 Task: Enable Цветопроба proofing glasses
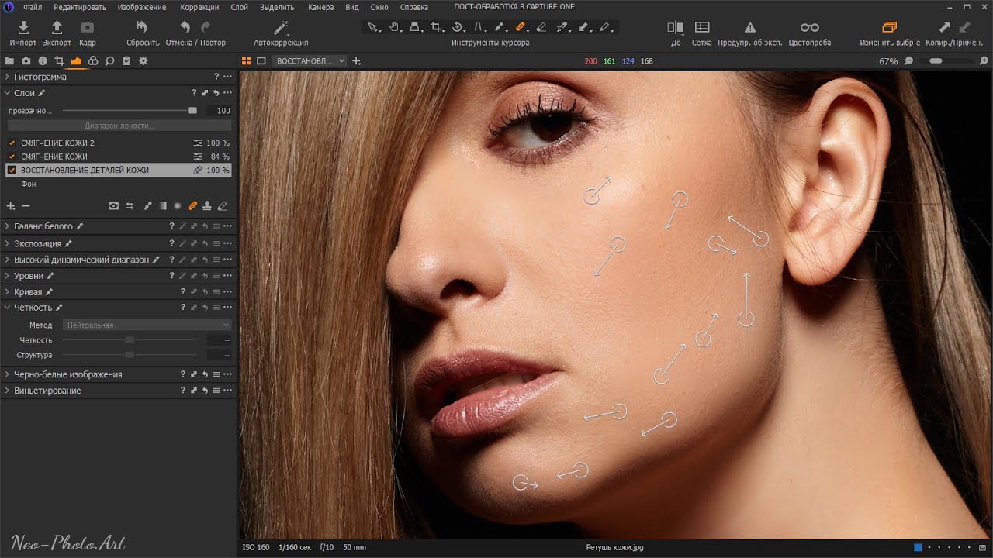(x=809, y=28)
